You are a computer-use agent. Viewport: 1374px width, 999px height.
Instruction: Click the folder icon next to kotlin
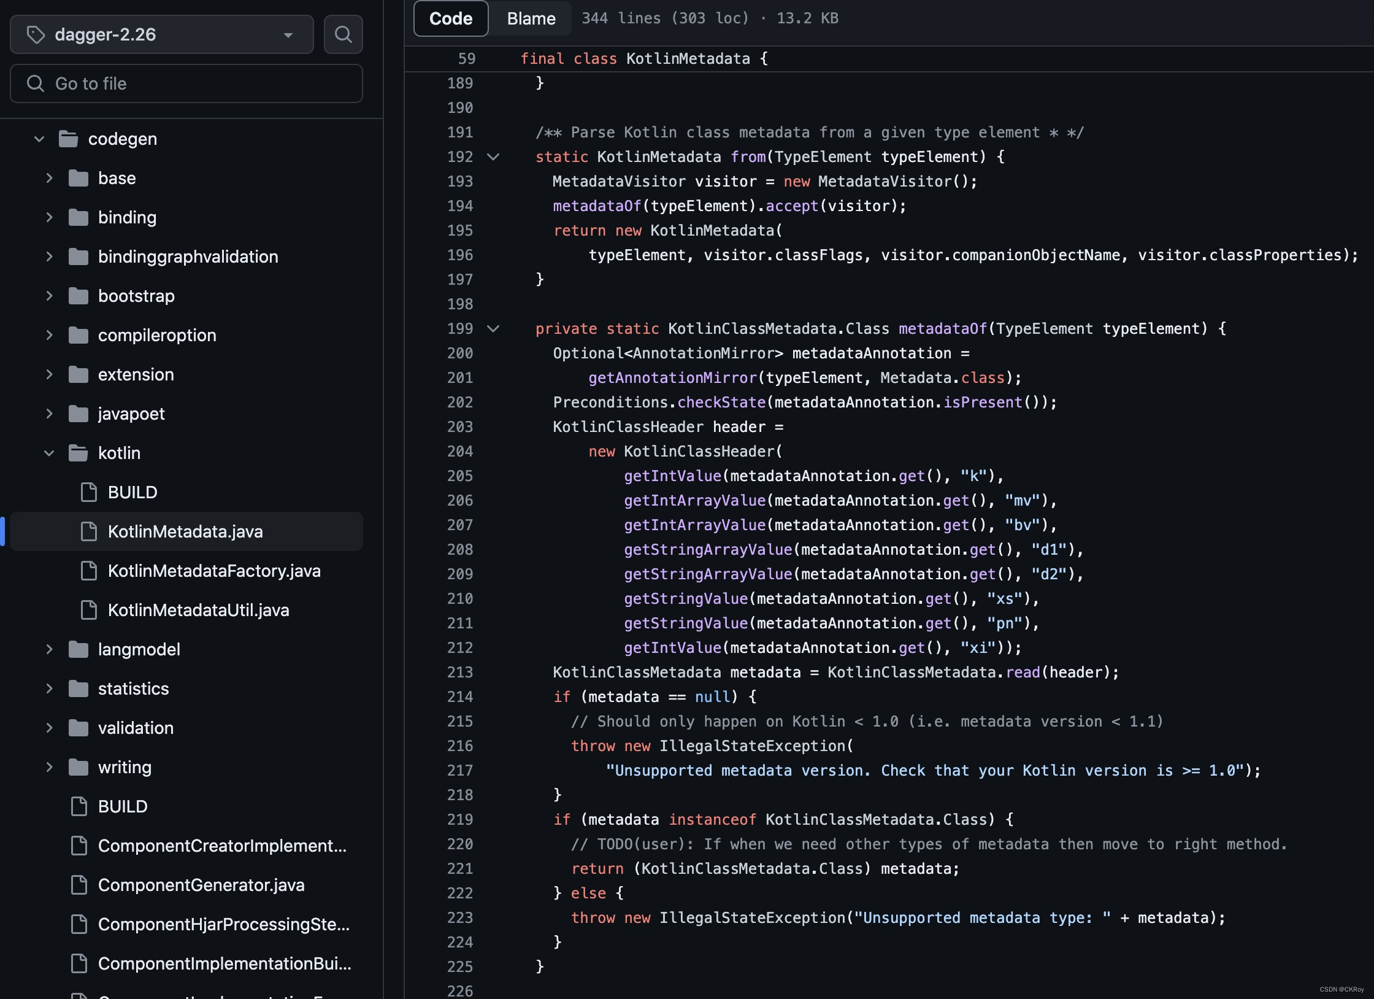(x=77, y=453)
